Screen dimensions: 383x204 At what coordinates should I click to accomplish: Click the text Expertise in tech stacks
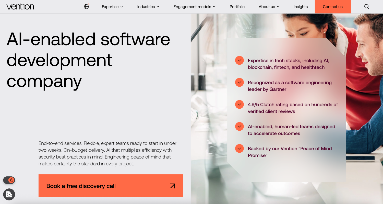pos(289,64)
